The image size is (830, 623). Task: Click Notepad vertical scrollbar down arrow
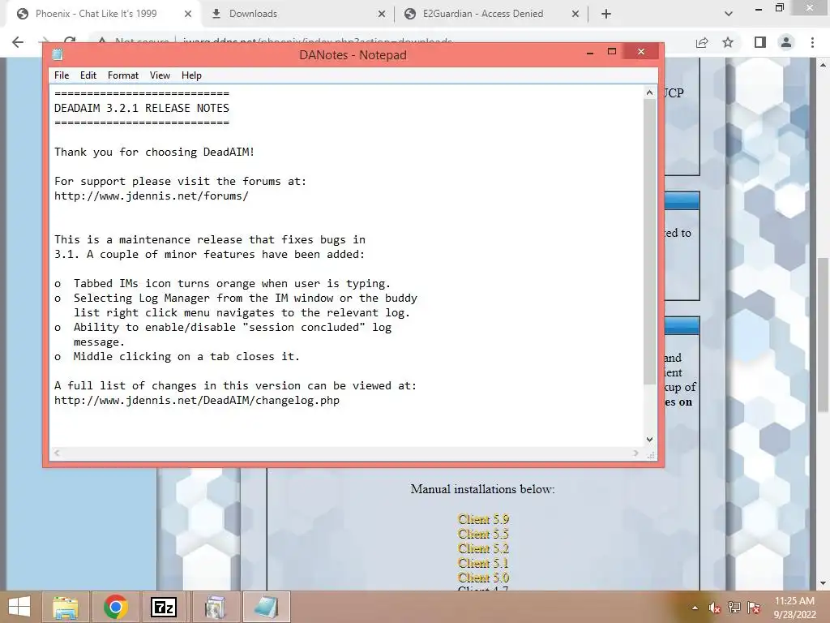click(x=649, y=440)
